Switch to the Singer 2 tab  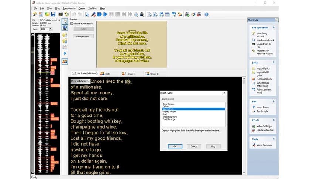pyautogui.click(x=152, y=74)
